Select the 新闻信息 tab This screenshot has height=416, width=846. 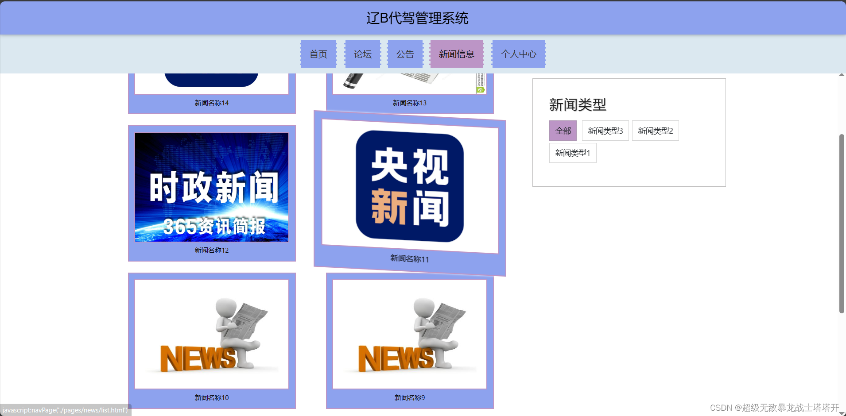coord(457,54)
